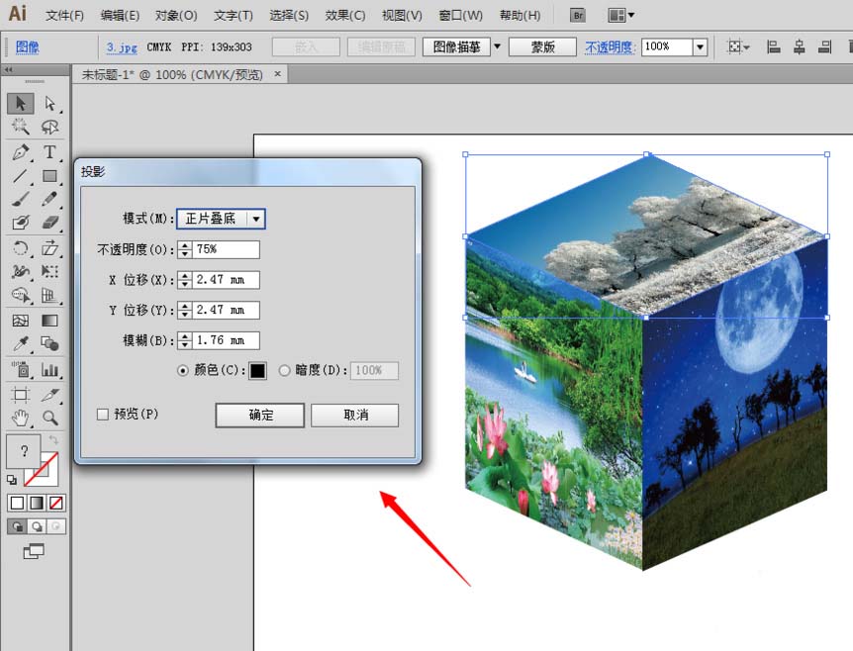The image size is (853, 651).
Task: Select the 颜色(C) radio button
Action: pos(183,370)
